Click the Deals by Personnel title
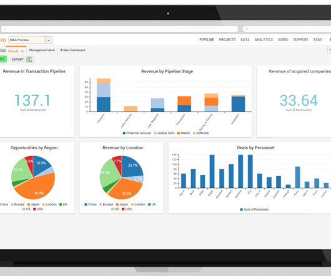The image size is (331, 276). coord(255,148)
